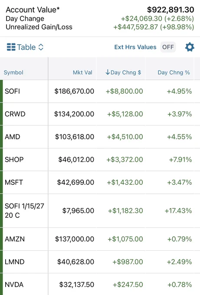Open the settings gear icon
200x295 pixels.
[190, 47]
